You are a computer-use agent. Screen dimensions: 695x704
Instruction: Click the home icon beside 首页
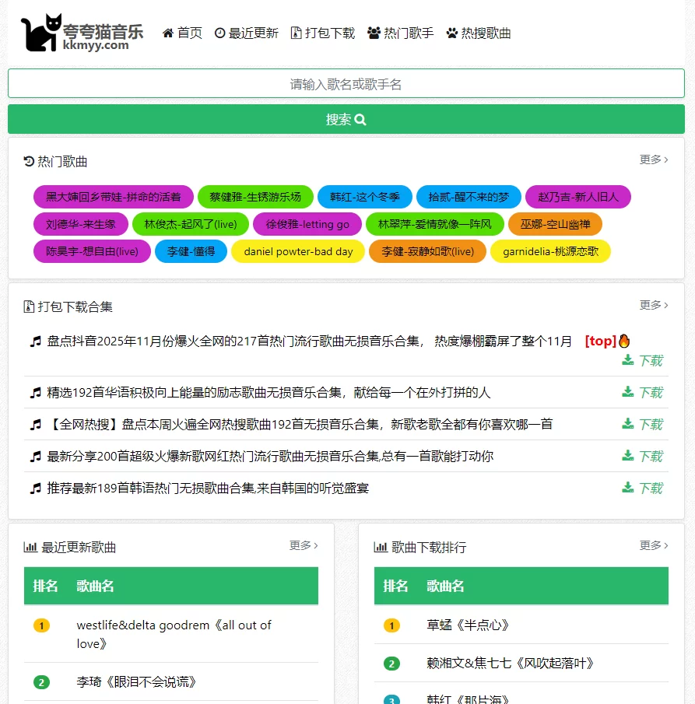(x=167, y=33)
